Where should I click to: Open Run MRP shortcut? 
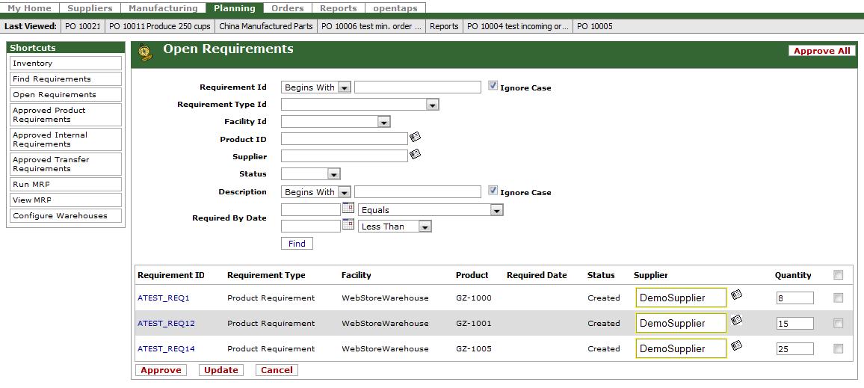pos(66,185)
